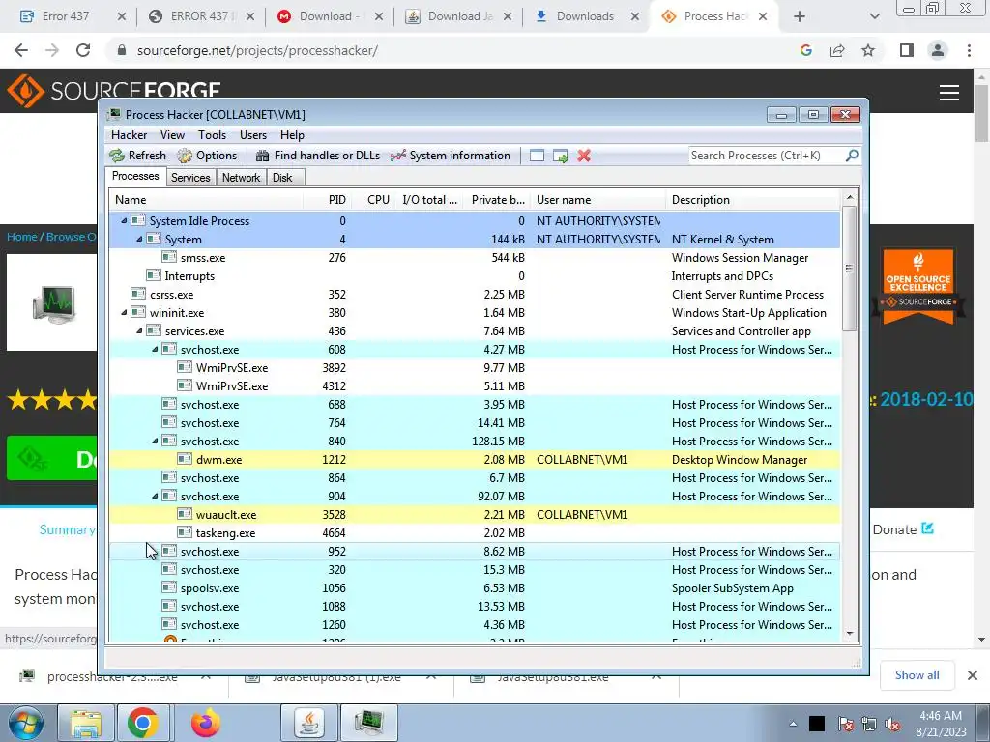Click the Chrome icon in the taskbar

143,723
